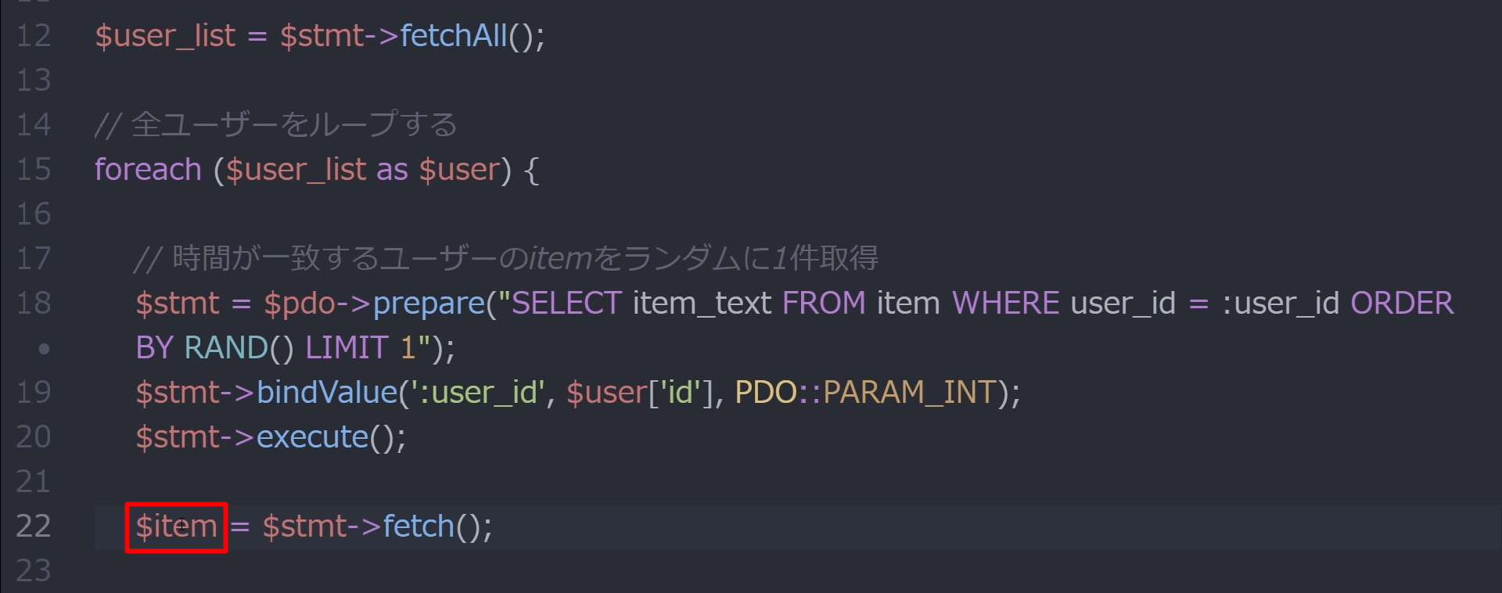Screen dimensions: 1502x593
Task: Click the prepare method call on line 18
Action: pos(429,304)
